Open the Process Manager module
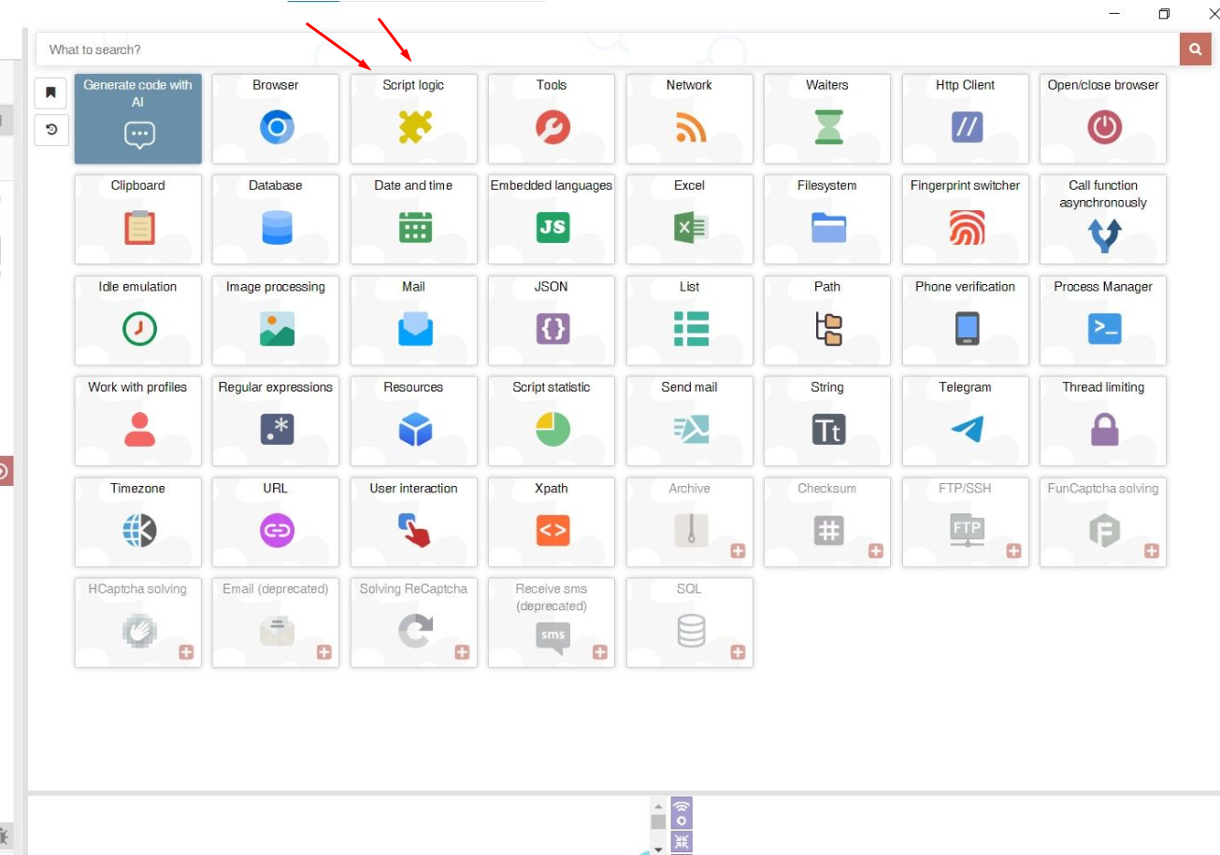The width and height of the screenshot is (1220, 855). click(x=1103, y=321)
